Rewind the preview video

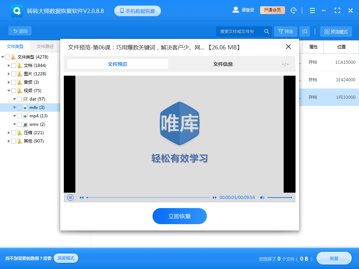[x=81, y=198]
